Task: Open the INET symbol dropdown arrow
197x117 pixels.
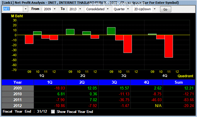Action: [x=26, y=9]
